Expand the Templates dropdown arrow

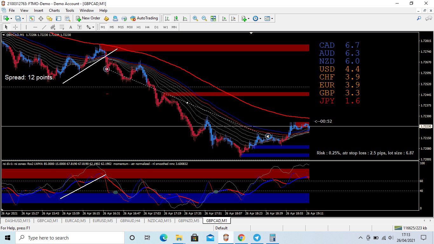272,18
